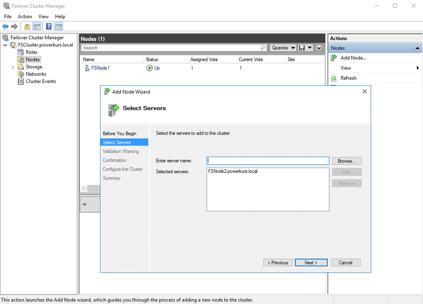The height and width of the screenshot is (304, 423).
Task: Go to the Before You Begin wizard step
Action: point(119,134)
